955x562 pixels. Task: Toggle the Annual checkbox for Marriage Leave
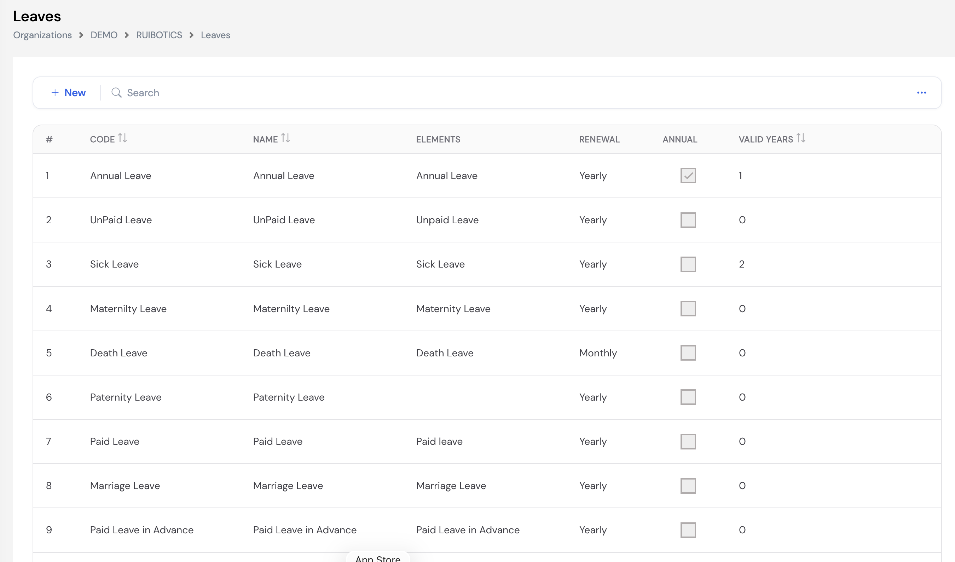pos(688,486)
